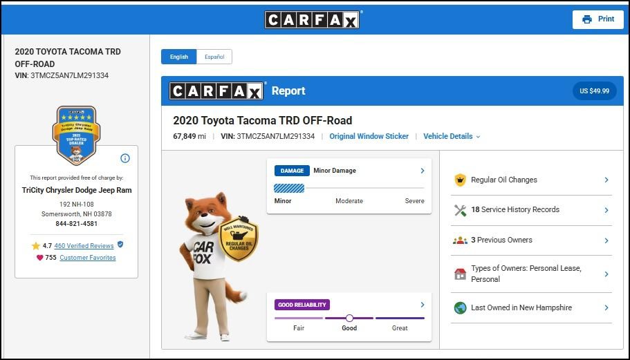Expand Types of Owners row chevron
The image size is (630, 360).
coord(606,274)
